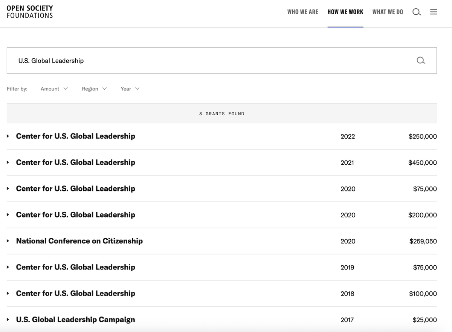
Task: Click the Open Society Foundations logo
Action: coord(30,12)
